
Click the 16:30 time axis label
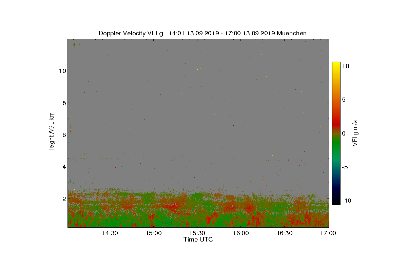click(285, 233)
